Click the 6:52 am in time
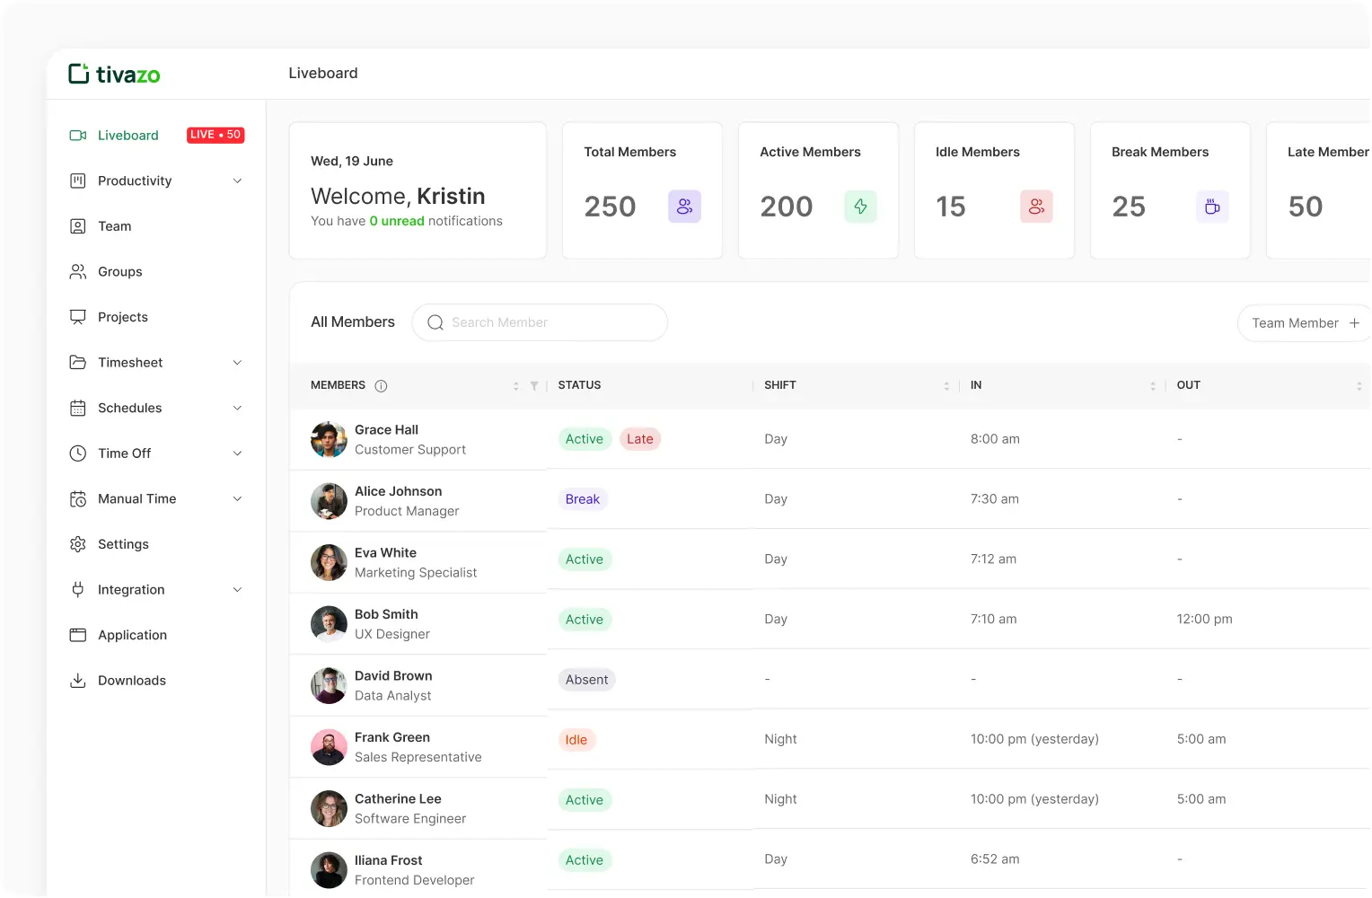This screenshot has width=1372, height=898. click(995, 859)
